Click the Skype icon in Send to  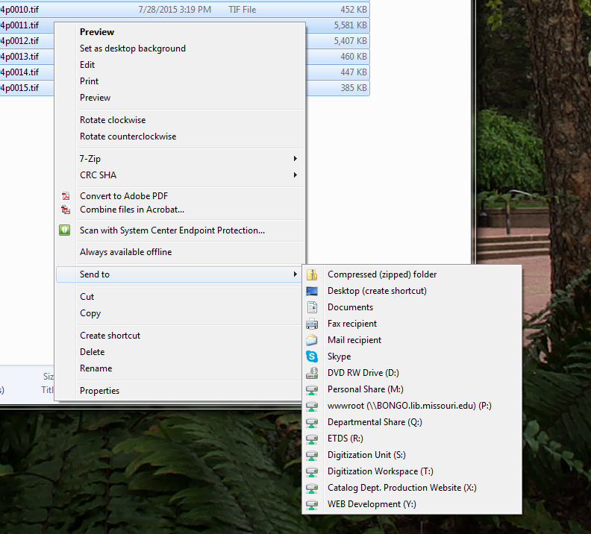click(x=312, y=356)
